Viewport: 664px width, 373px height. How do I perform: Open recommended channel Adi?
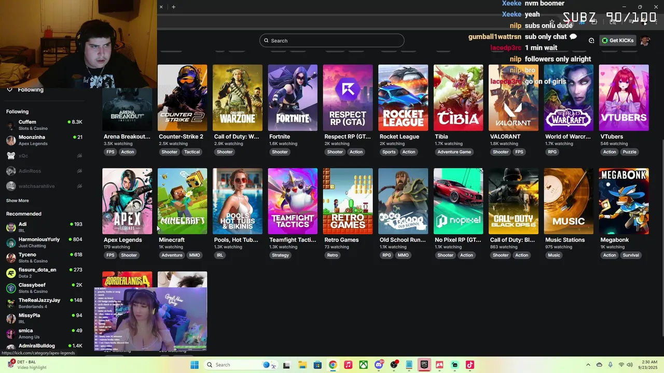pos(44,227)
